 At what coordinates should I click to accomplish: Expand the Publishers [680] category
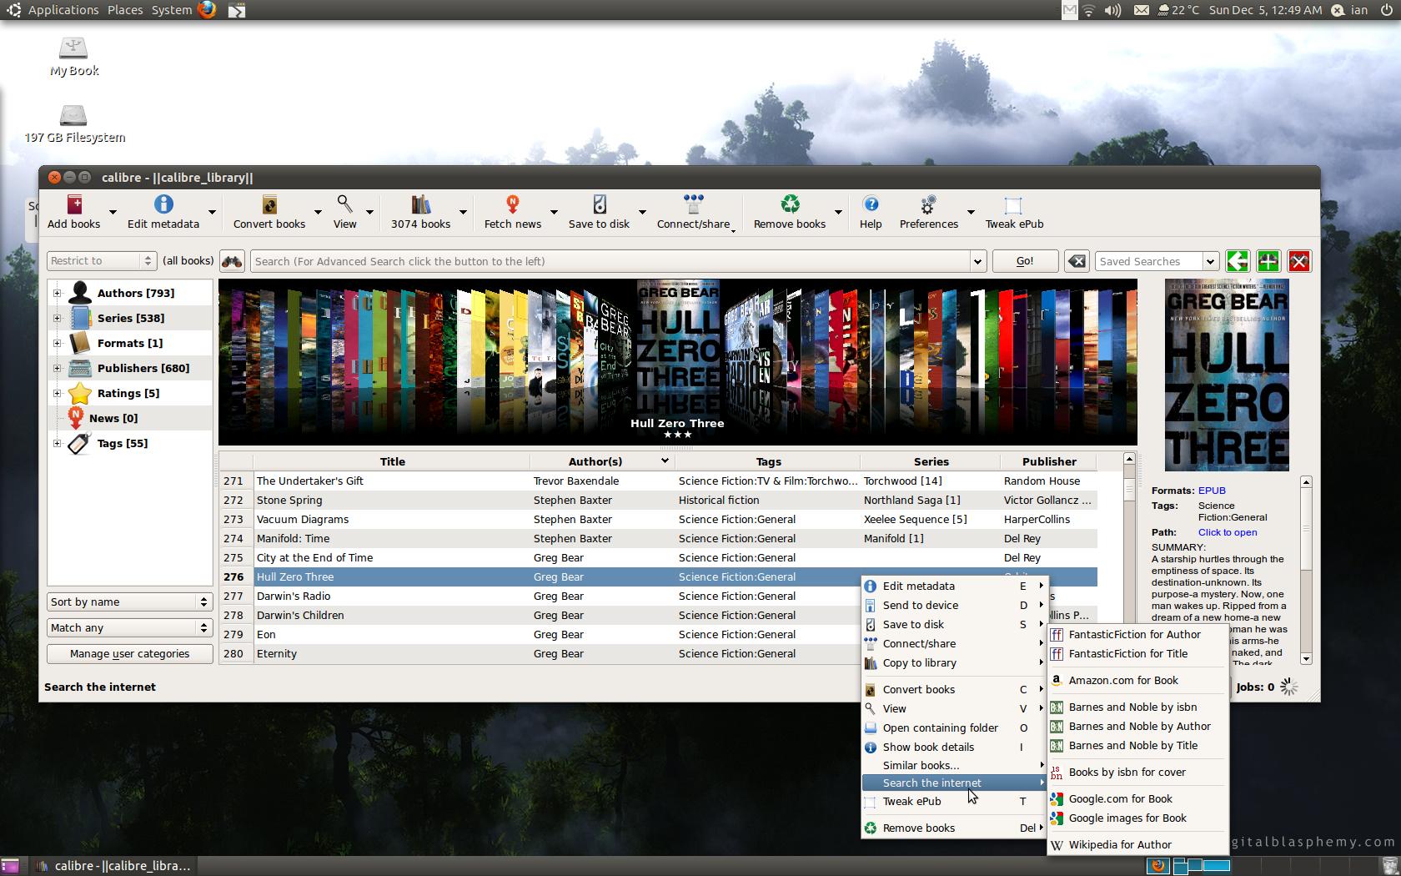[57, 368]
